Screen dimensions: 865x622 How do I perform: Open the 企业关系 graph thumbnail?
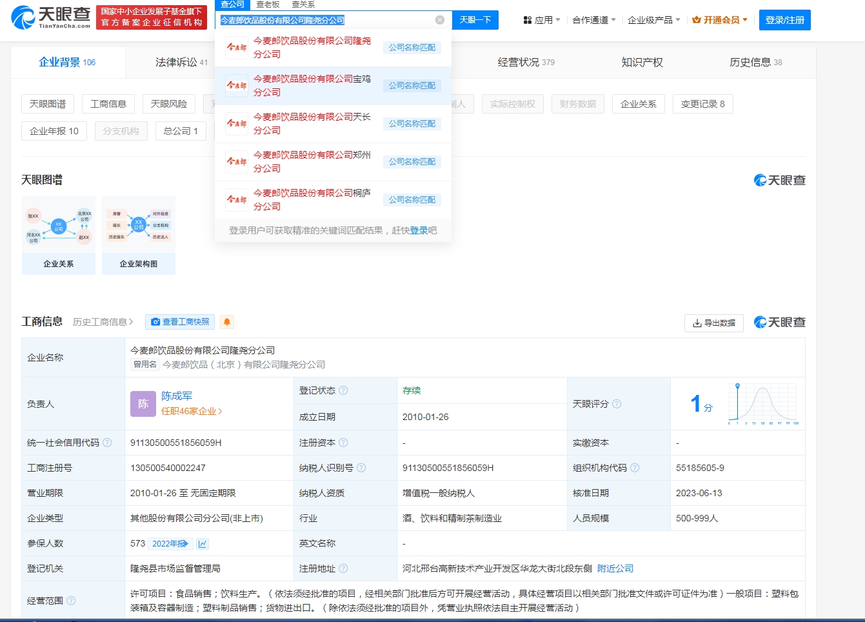59,236
